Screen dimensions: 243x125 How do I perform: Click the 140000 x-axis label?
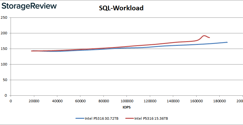[x=173, y=101]
